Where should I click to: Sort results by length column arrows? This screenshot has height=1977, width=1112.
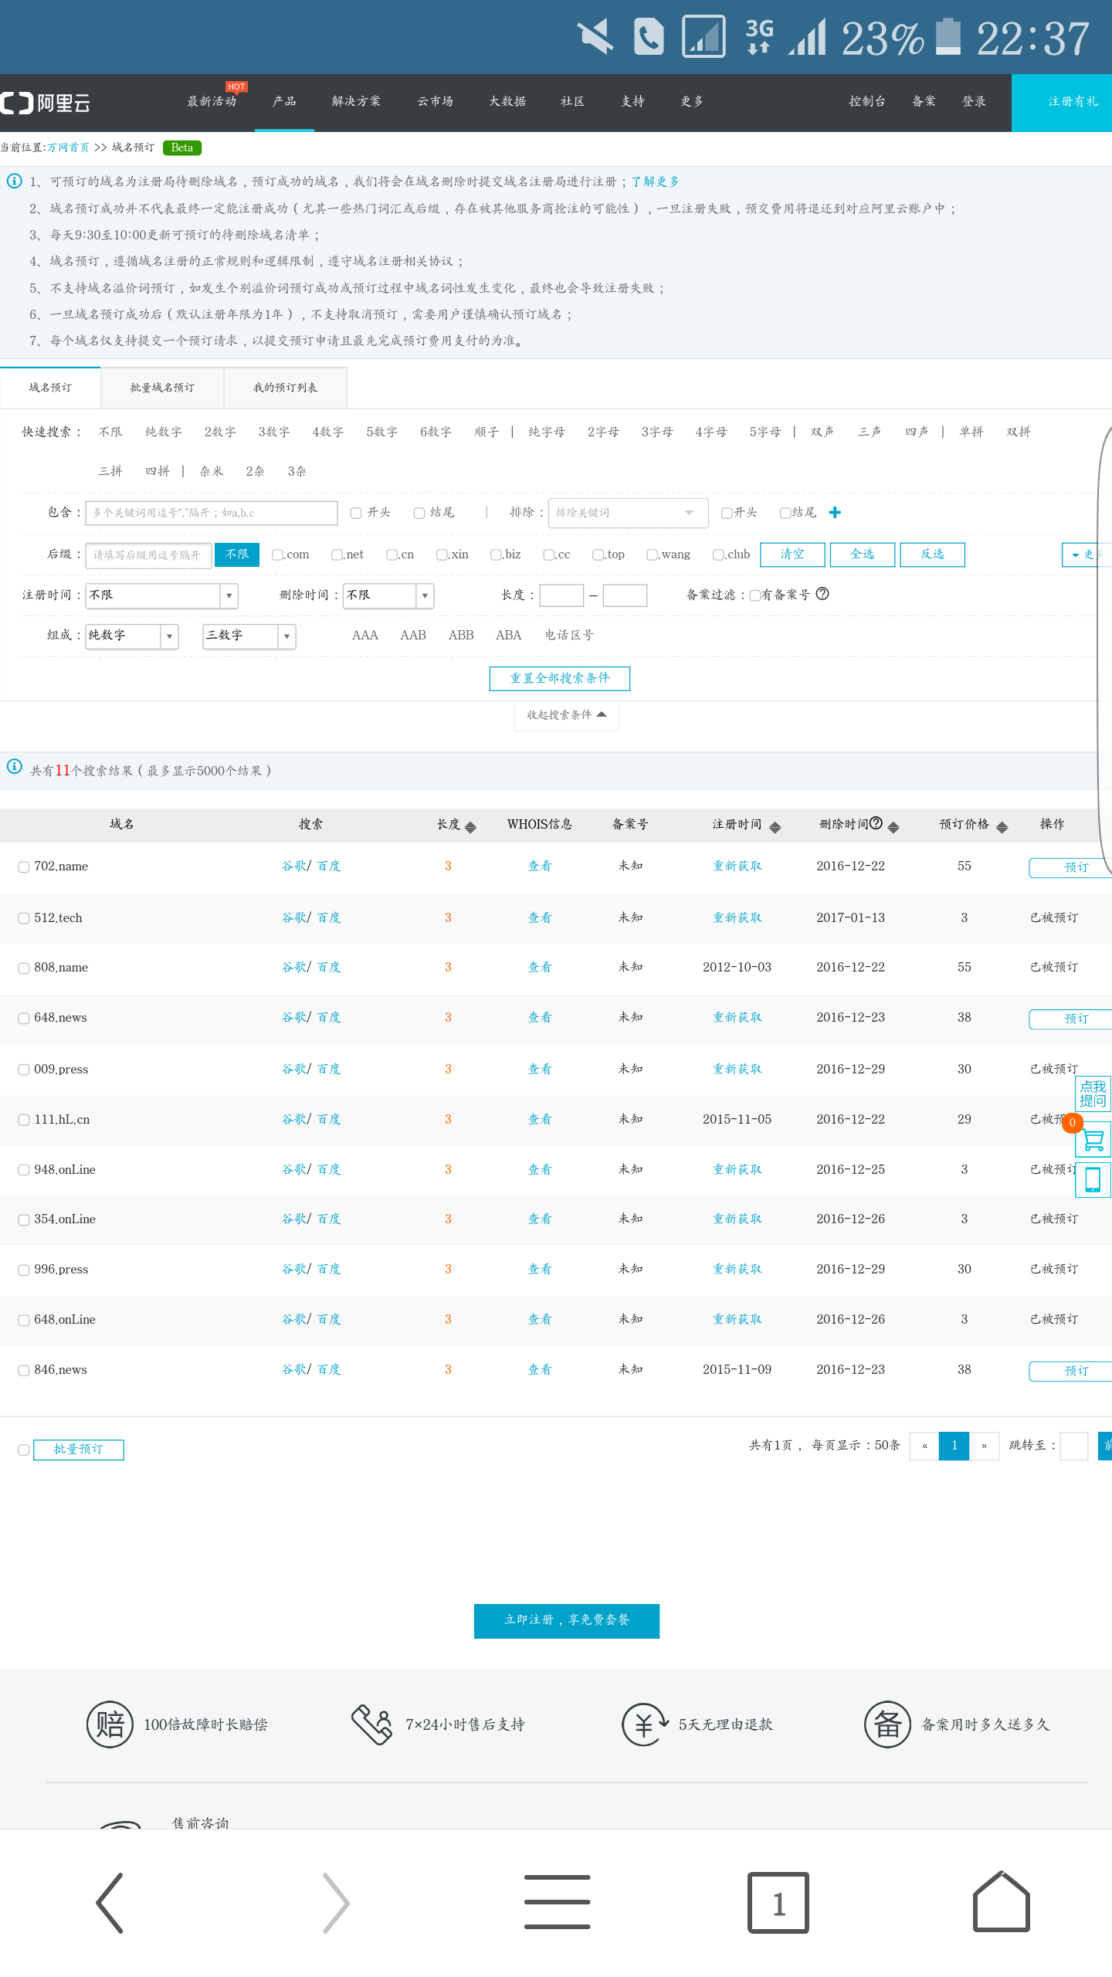point(470,827)
